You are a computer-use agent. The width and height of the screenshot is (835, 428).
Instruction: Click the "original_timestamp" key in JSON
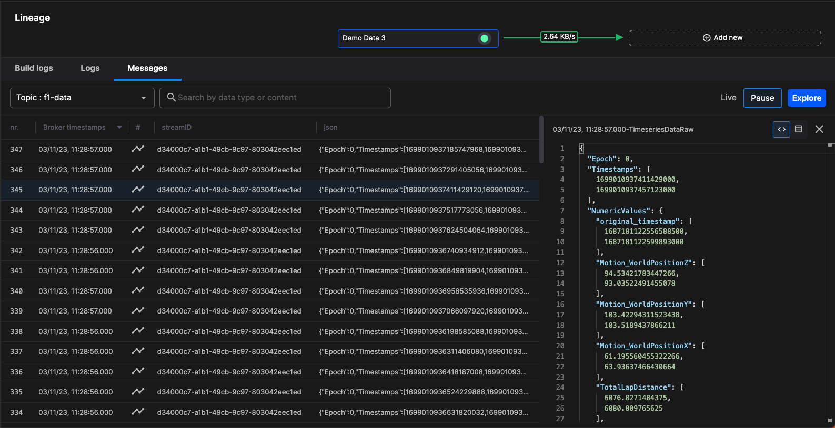point(638,221)
